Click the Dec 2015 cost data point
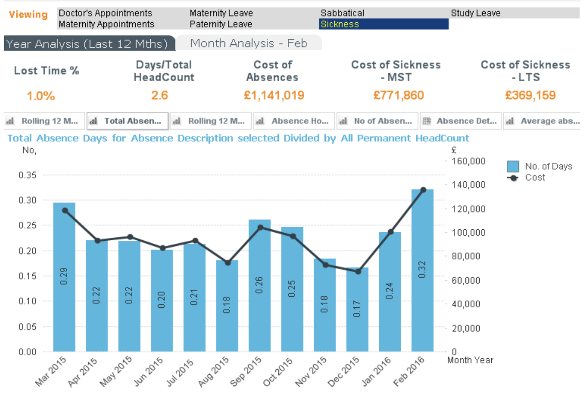 358,272
